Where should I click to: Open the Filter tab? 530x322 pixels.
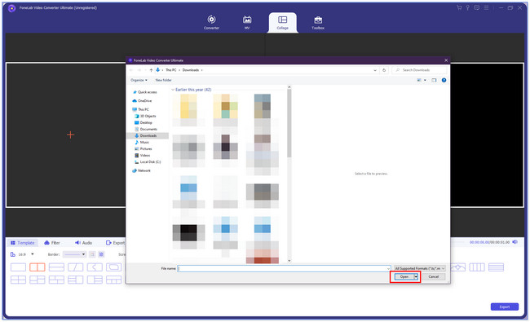(52, 243)
